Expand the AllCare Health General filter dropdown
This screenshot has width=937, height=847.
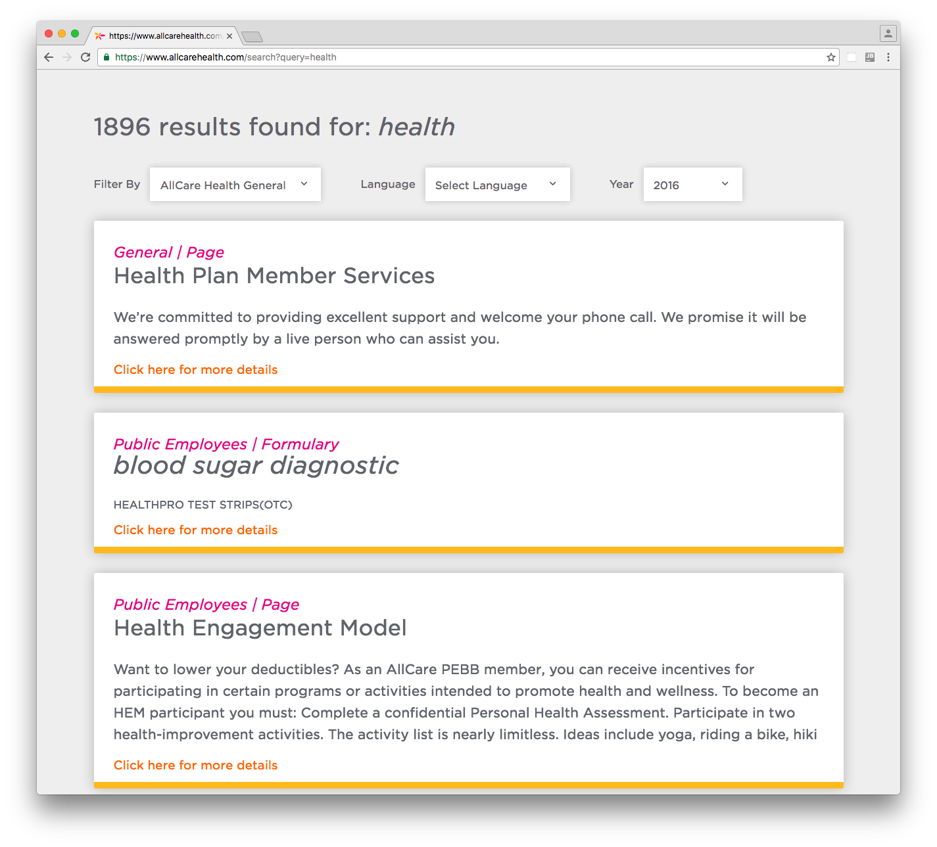coord(235,185)
